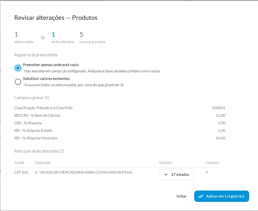Select the 'IBS - % Alíquota Município' row
Screen dimensions: 258x211
120,138
